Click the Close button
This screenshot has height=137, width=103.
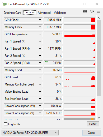(91, 133)
